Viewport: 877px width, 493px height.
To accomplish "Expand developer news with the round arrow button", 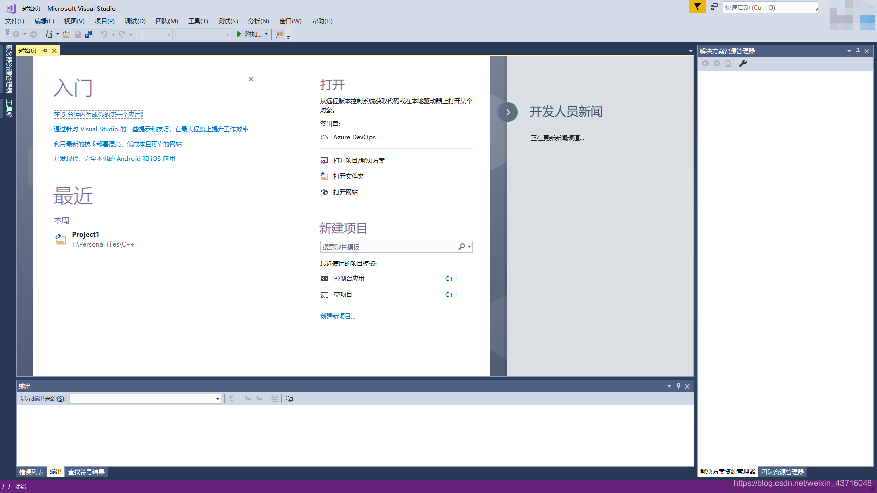I will [508, 112].
